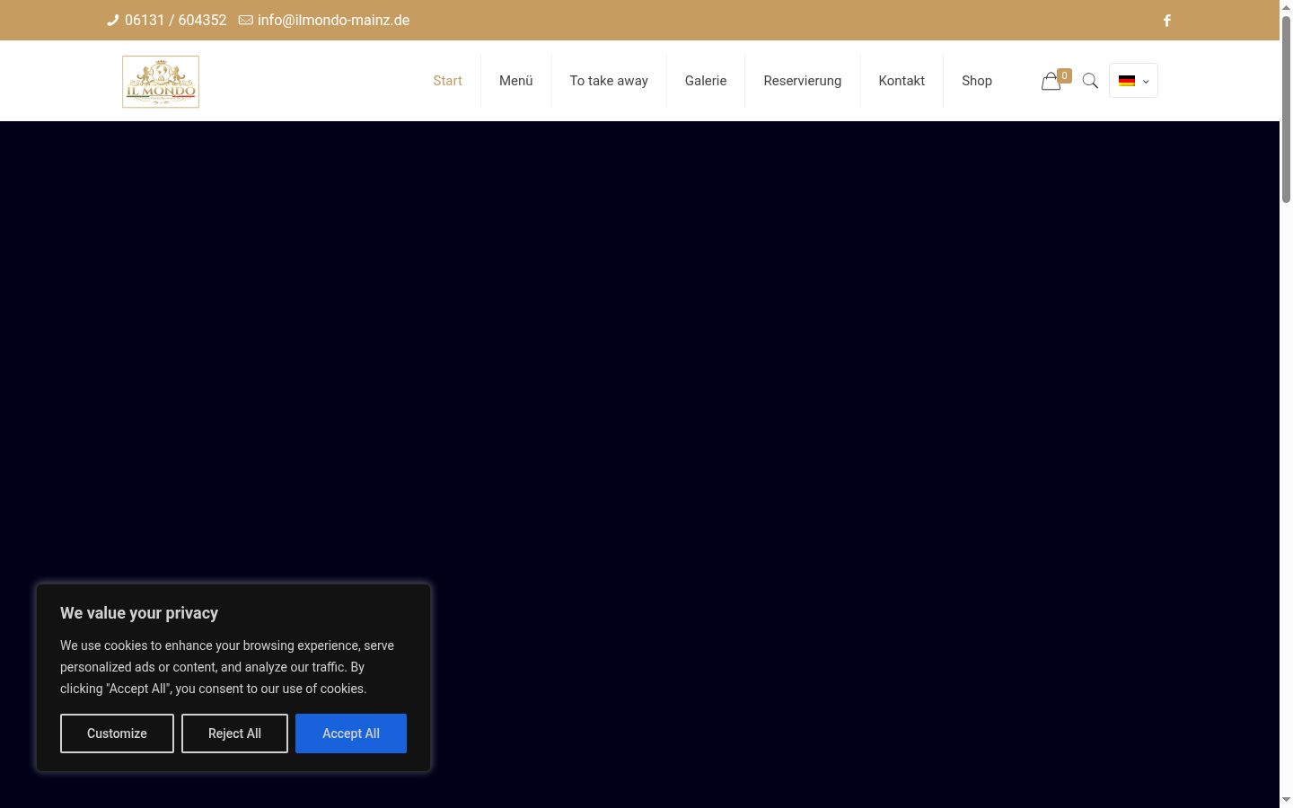Image resolution: width=1293 pixels, height=808 pixels.
Task: Click the info@ilmondo-mainz.de email link
Action: 333,21
